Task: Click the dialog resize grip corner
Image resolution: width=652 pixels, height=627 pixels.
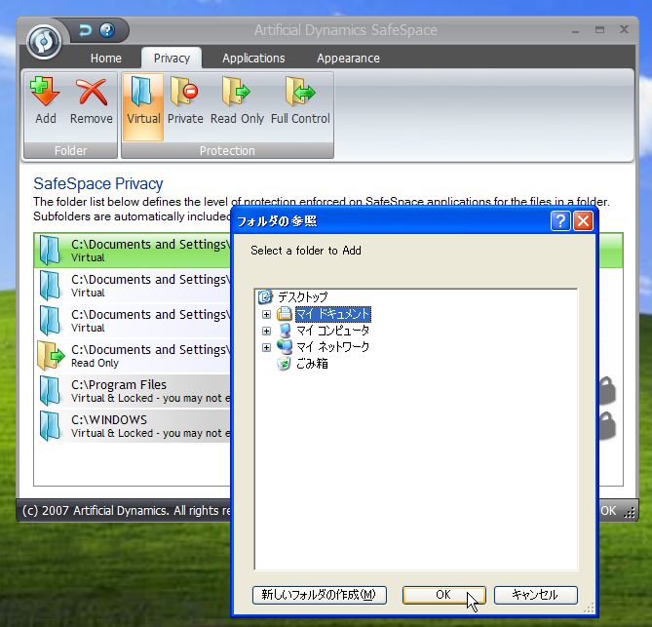Action: click(590, 607)
